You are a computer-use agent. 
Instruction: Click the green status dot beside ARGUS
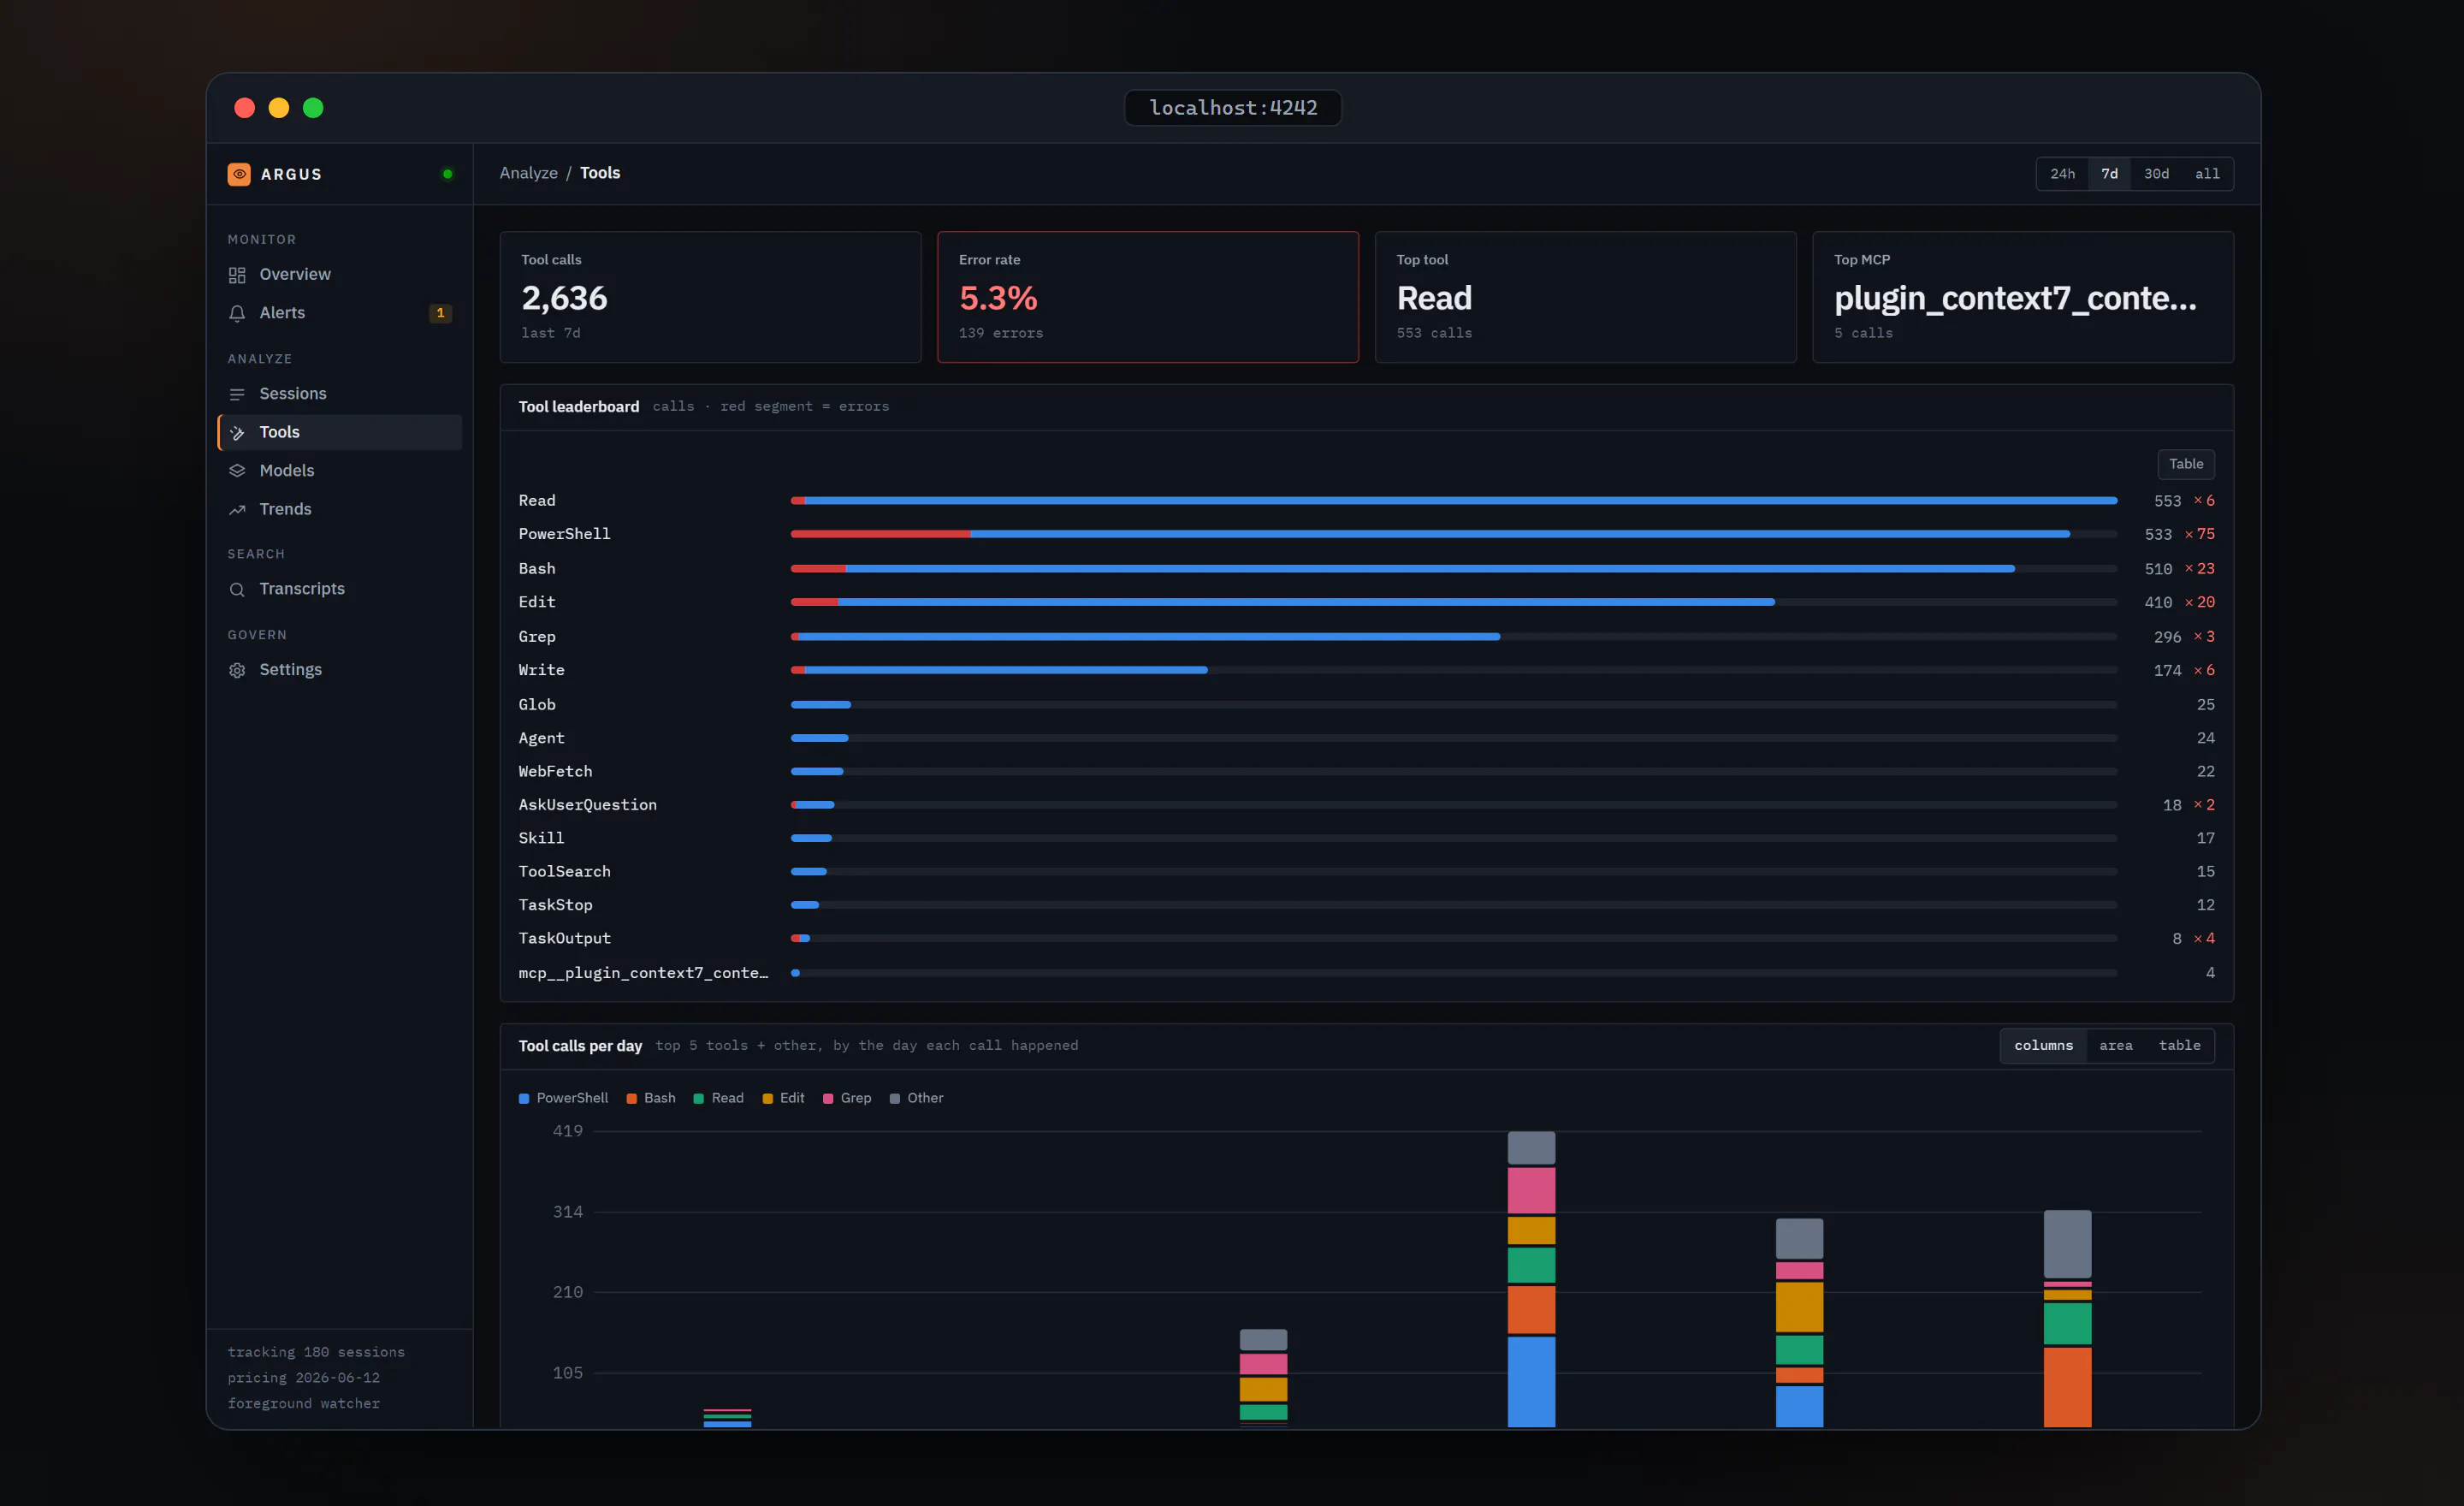(447, 174)
